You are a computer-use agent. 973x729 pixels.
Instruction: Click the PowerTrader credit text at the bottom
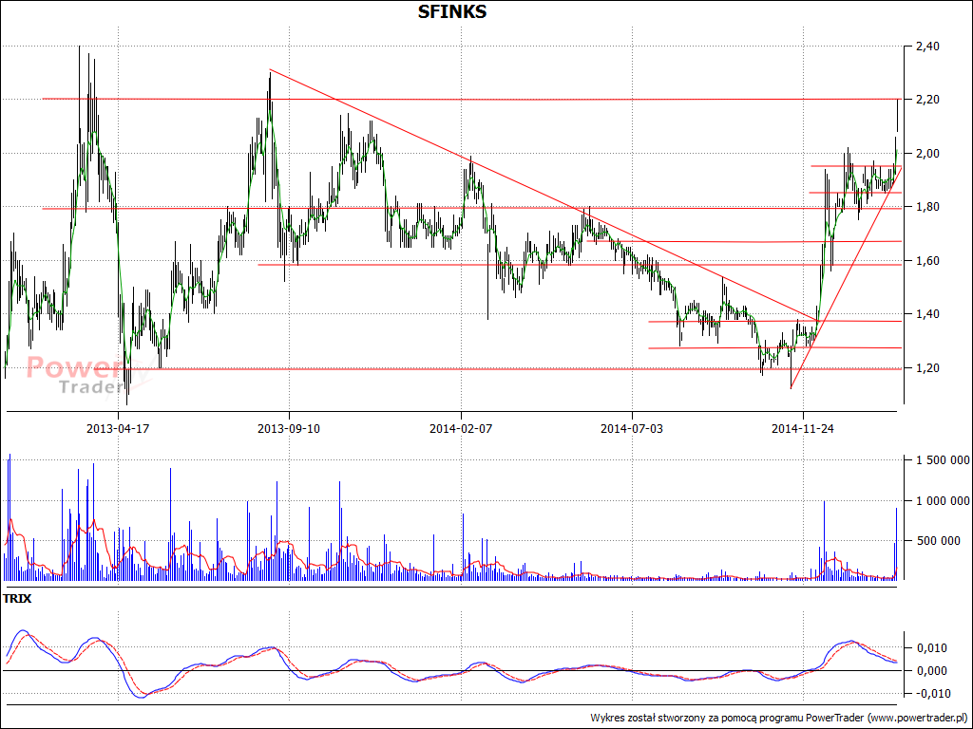click(x=779, y=718)
